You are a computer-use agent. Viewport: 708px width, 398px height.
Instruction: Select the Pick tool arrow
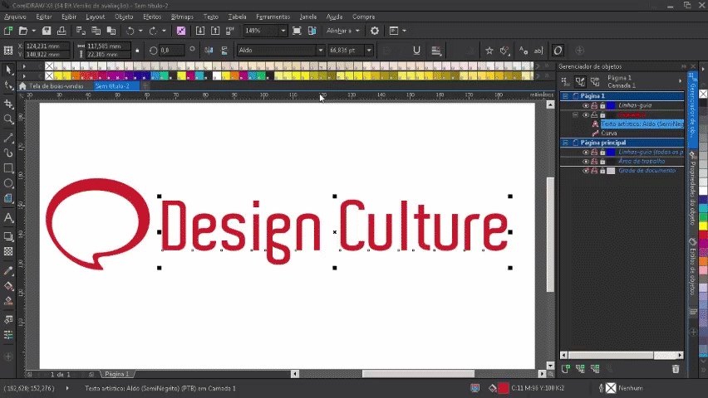pyautogui.click(x=8, y=70)
